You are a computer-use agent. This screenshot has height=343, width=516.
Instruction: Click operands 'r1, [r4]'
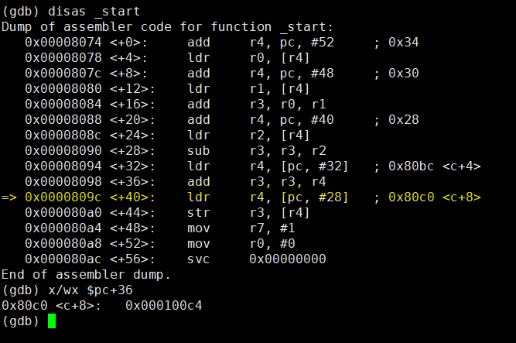[280, 89]
